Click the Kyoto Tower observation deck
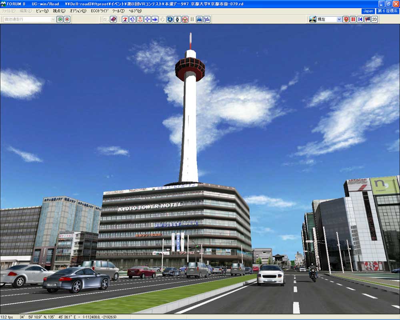 (190, 68)
